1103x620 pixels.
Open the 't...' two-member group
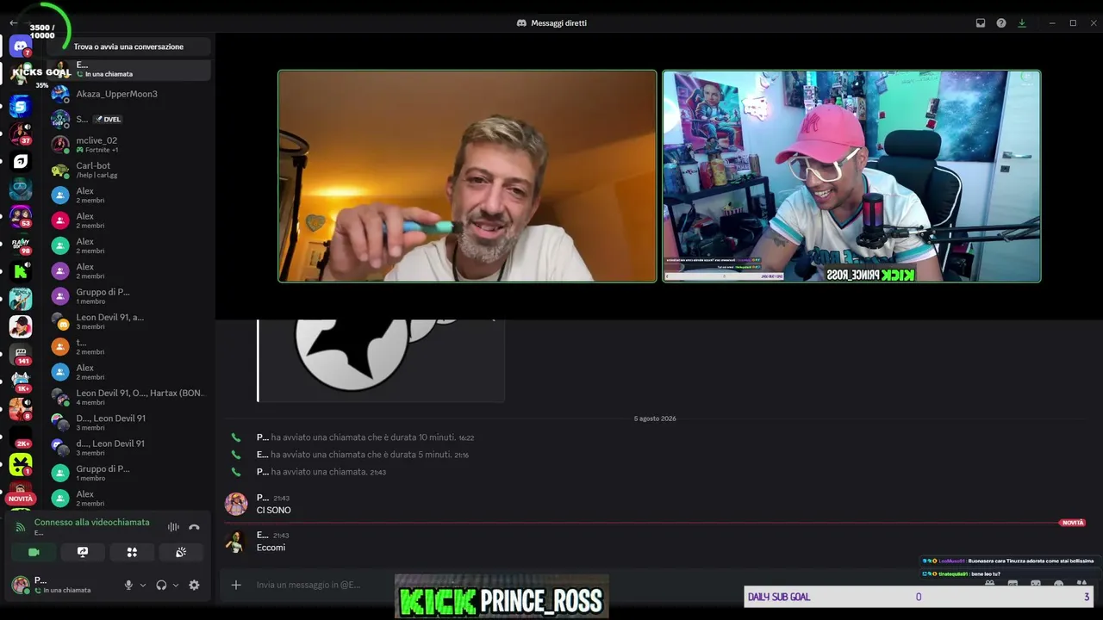click(x=130, y=346)
